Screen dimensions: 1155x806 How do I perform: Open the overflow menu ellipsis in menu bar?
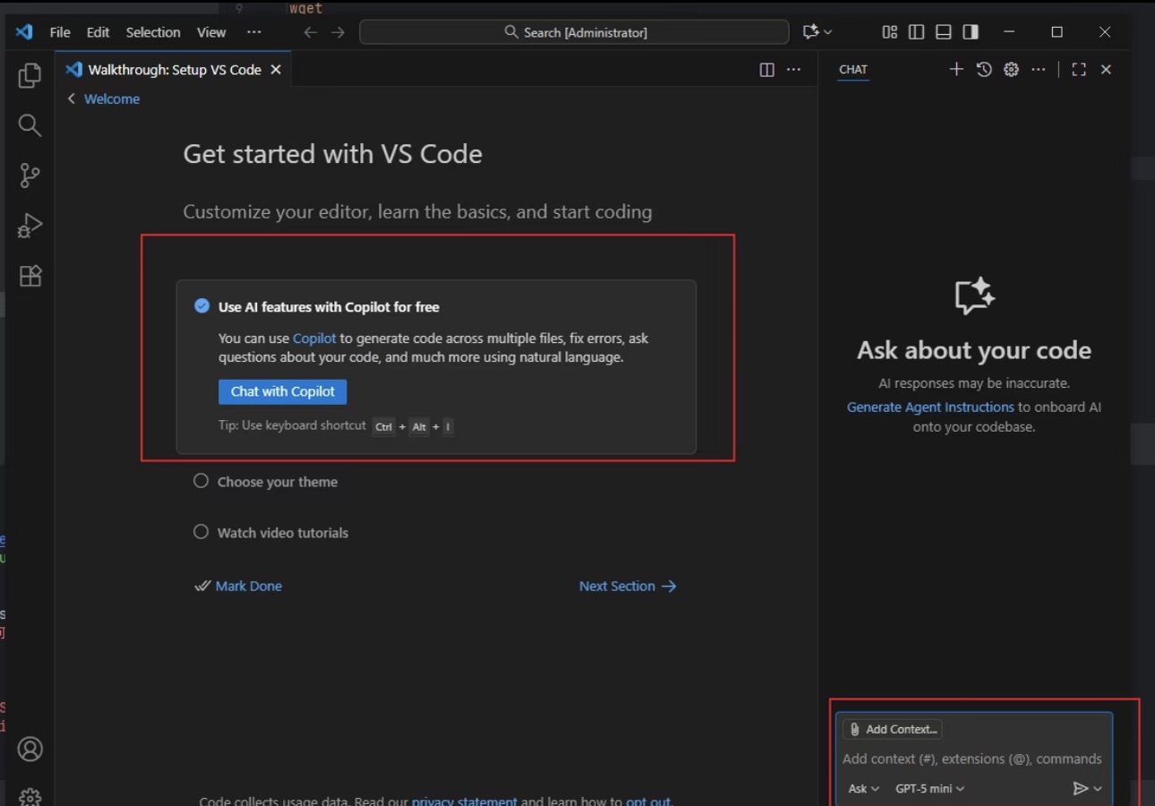pos(254,32)
